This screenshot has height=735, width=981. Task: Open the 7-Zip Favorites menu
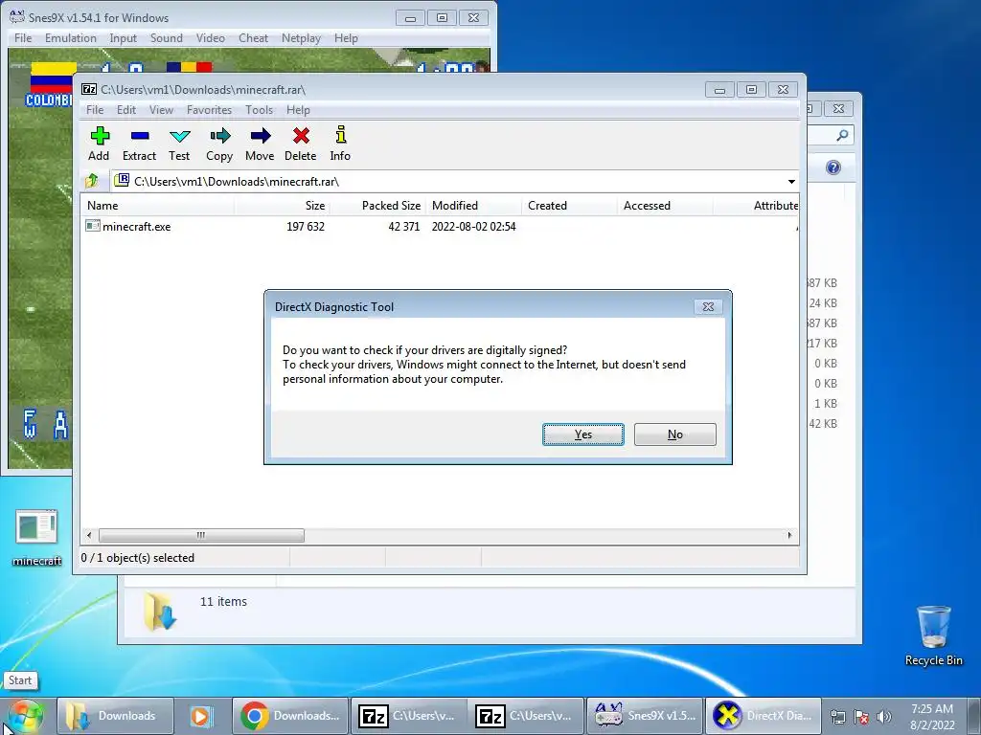pyautogui.click(x=209, y=110)
